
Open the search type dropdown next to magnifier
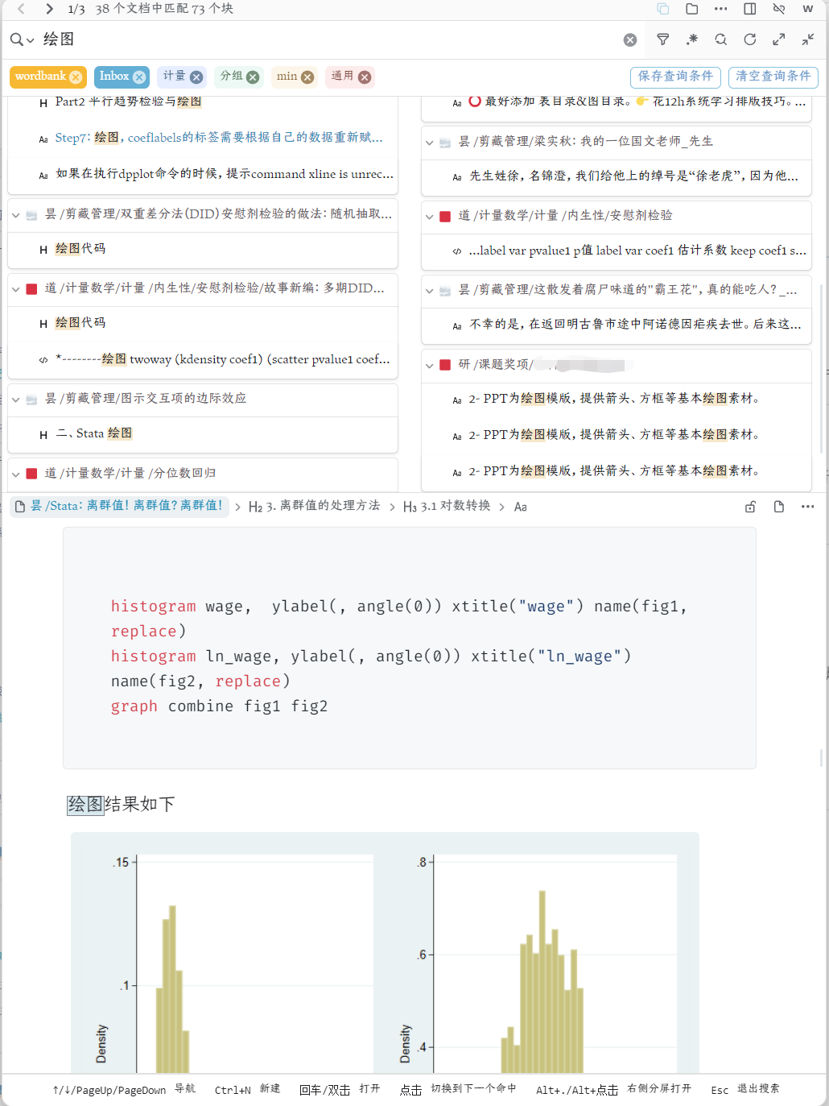click(x=23, y=39)
